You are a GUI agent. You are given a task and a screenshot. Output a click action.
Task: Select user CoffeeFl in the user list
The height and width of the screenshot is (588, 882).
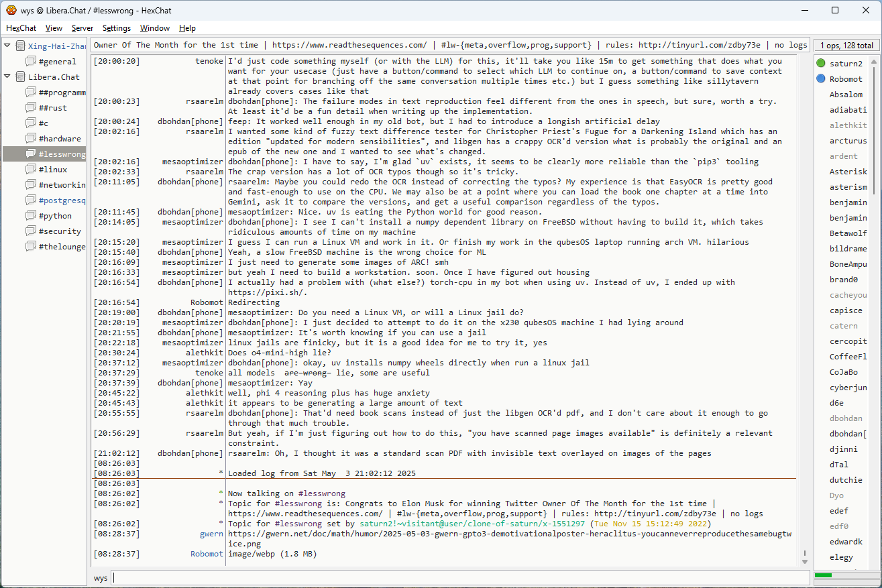point(848,357)
